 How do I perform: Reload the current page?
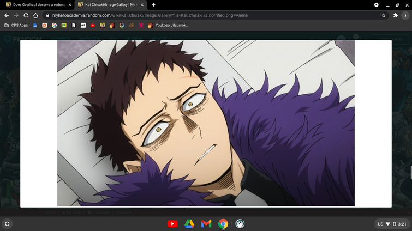point(26,15)
